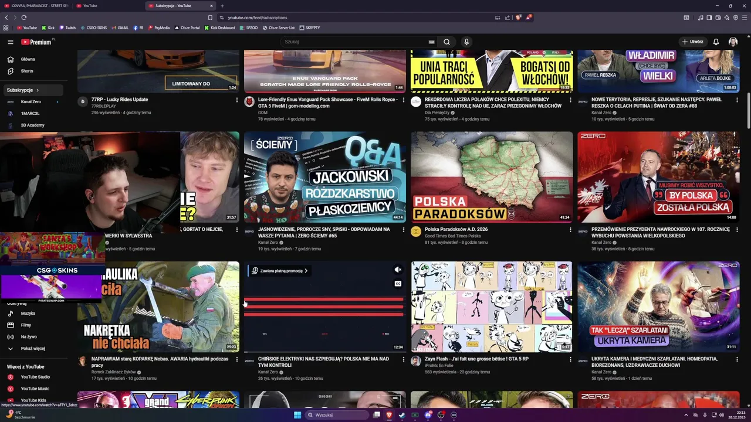Click the Wyszukaj taskbar search box
751x422 pixels.
[338, 415]
